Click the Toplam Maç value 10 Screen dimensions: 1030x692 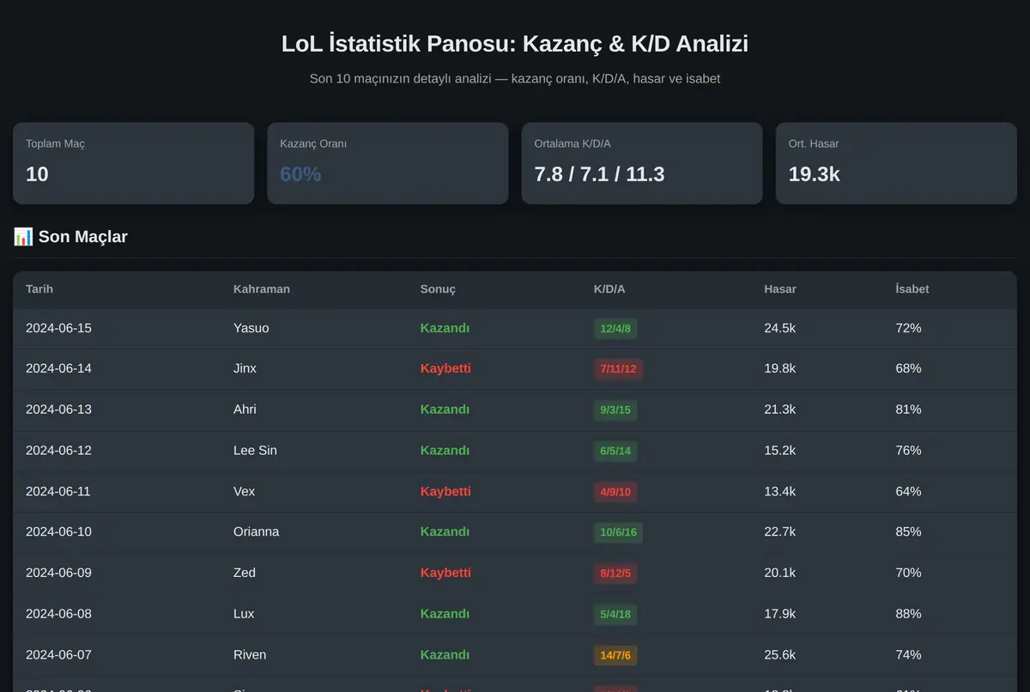(37, 174)
